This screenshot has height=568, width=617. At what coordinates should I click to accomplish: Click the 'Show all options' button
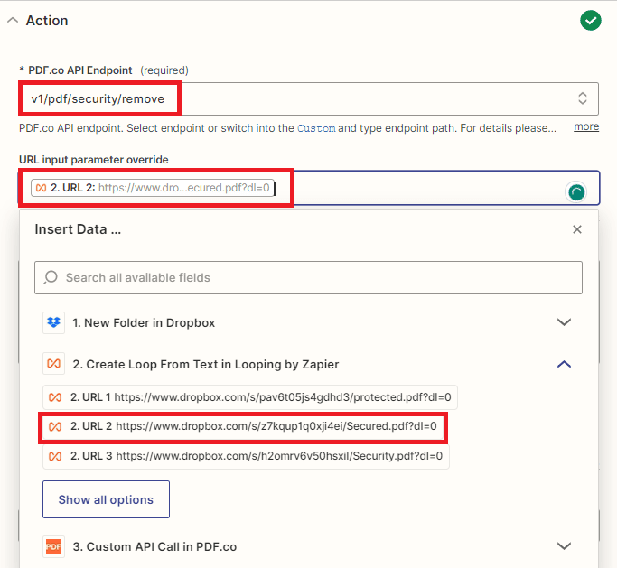[x=107, y=499]
